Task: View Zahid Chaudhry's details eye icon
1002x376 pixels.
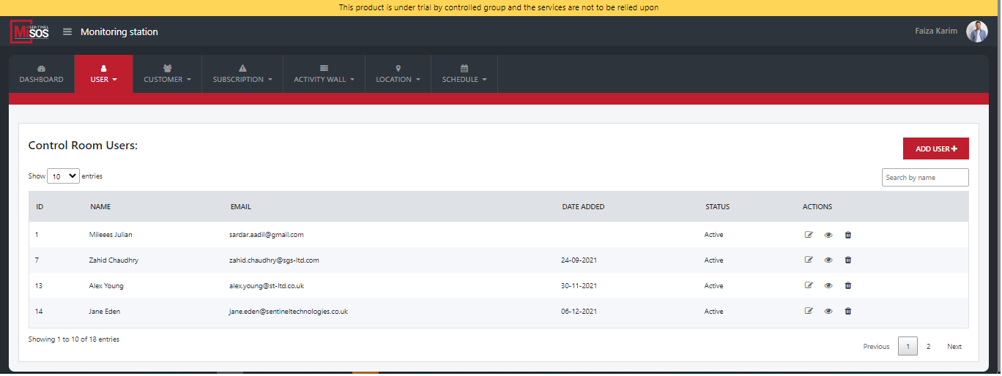Action: 828,260
